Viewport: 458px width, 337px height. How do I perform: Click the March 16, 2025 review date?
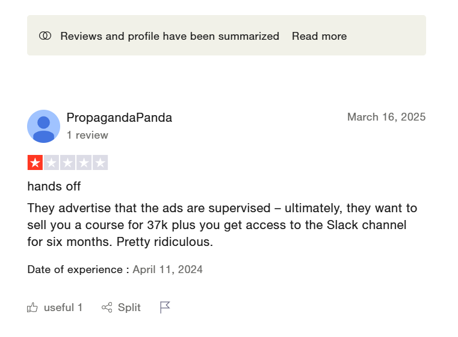click(386, 117)
